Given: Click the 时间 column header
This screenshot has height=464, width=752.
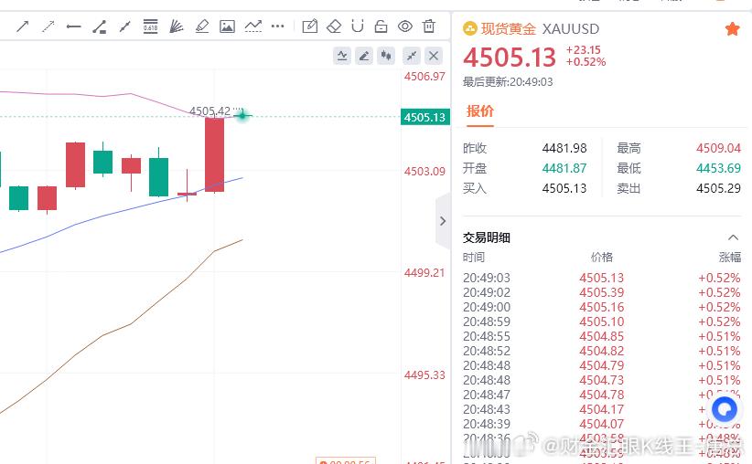Looking at the screenshot, I should pyautogui.click(x=474, y=258).
